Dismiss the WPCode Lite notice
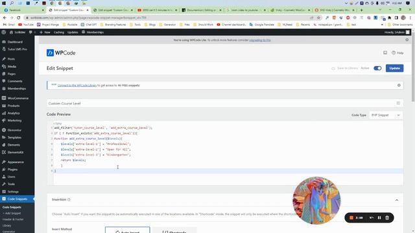The height and width of the screenshot is (233, 415). point(407,40)
